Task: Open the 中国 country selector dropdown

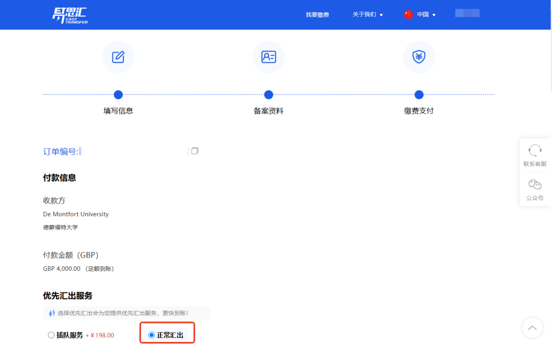Action: coord(426,15)
